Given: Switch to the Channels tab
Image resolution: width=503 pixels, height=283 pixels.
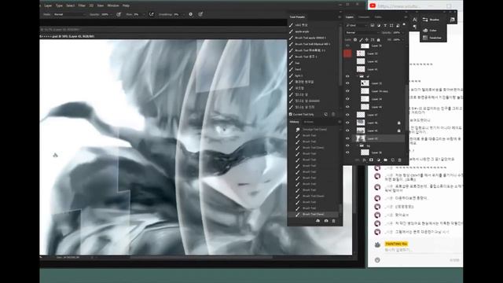Looking at the screenshot, I should 364,17.
